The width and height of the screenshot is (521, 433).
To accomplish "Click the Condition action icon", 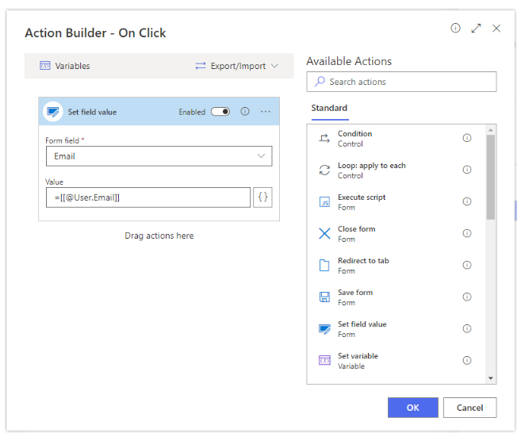I will pyautogui.click(x=324, y=138).
